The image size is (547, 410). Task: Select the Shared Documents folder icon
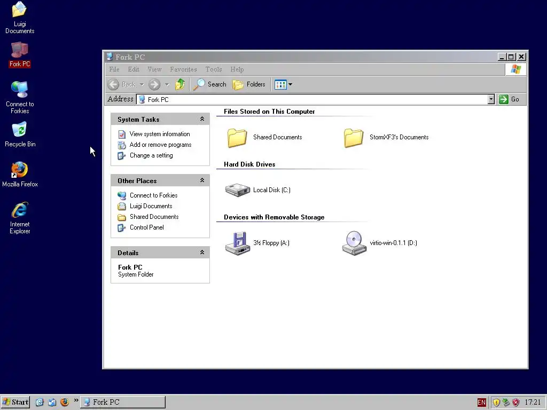pos(237,137)
